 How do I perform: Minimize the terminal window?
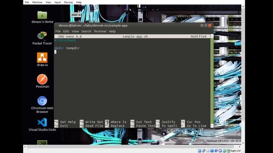click(x=202, y=25)
